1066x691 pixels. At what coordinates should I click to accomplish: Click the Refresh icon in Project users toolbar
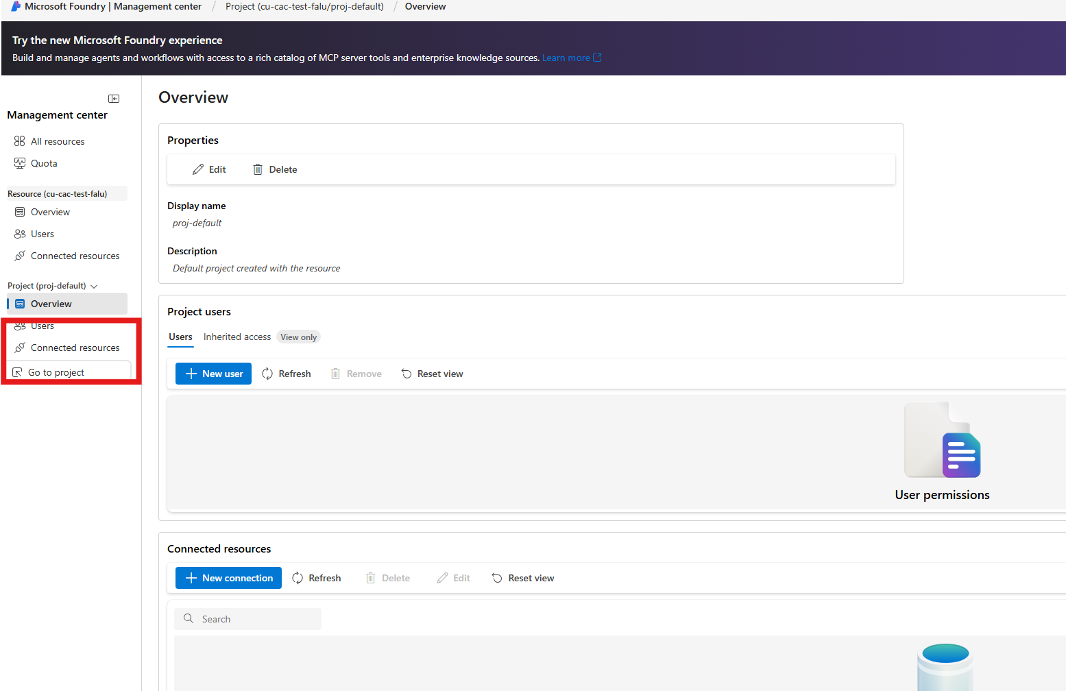tap(267, 374)
